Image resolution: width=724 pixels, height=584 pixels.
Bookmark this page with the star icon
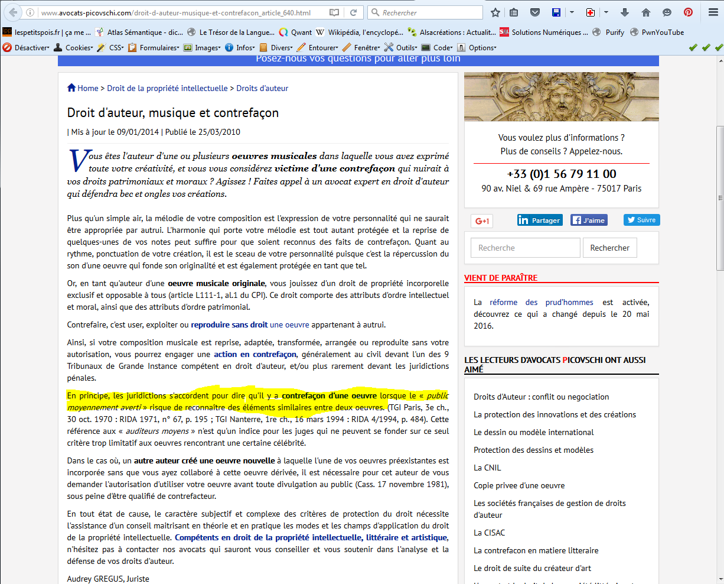click(x=495, y=12)
